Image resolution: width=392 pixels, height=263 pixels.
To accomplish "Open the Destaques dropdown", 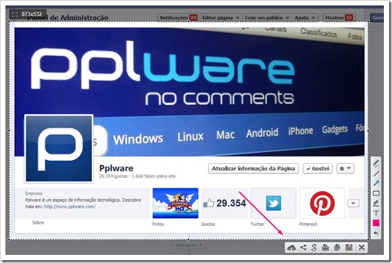I will point(189,245).
